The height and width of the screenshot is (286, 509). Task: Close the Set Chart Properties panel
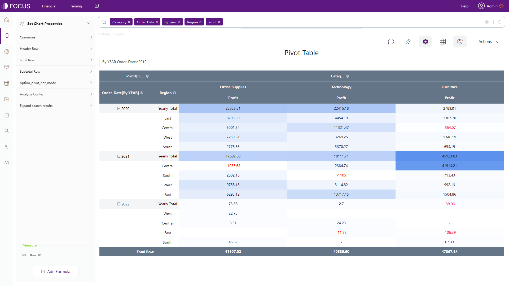(88, 24)
